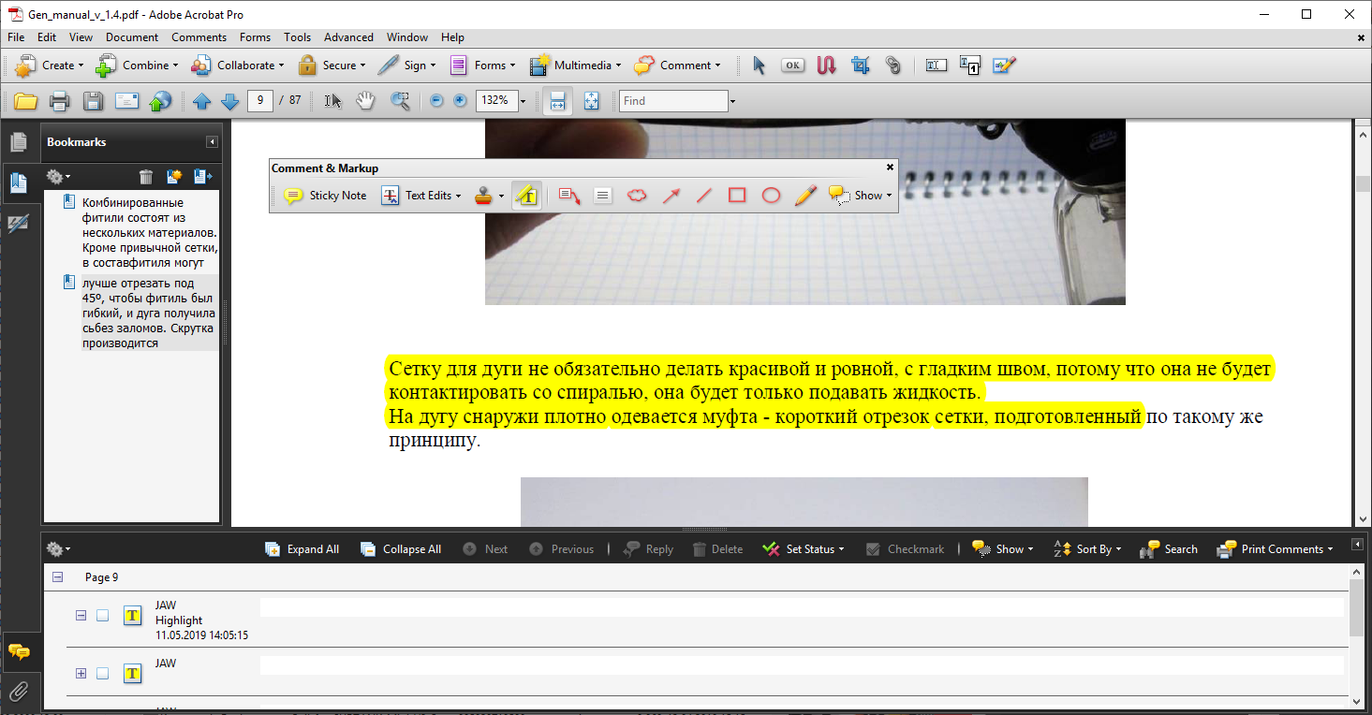
Task: Go to the previous page arrow
Action: coord(201,101)
